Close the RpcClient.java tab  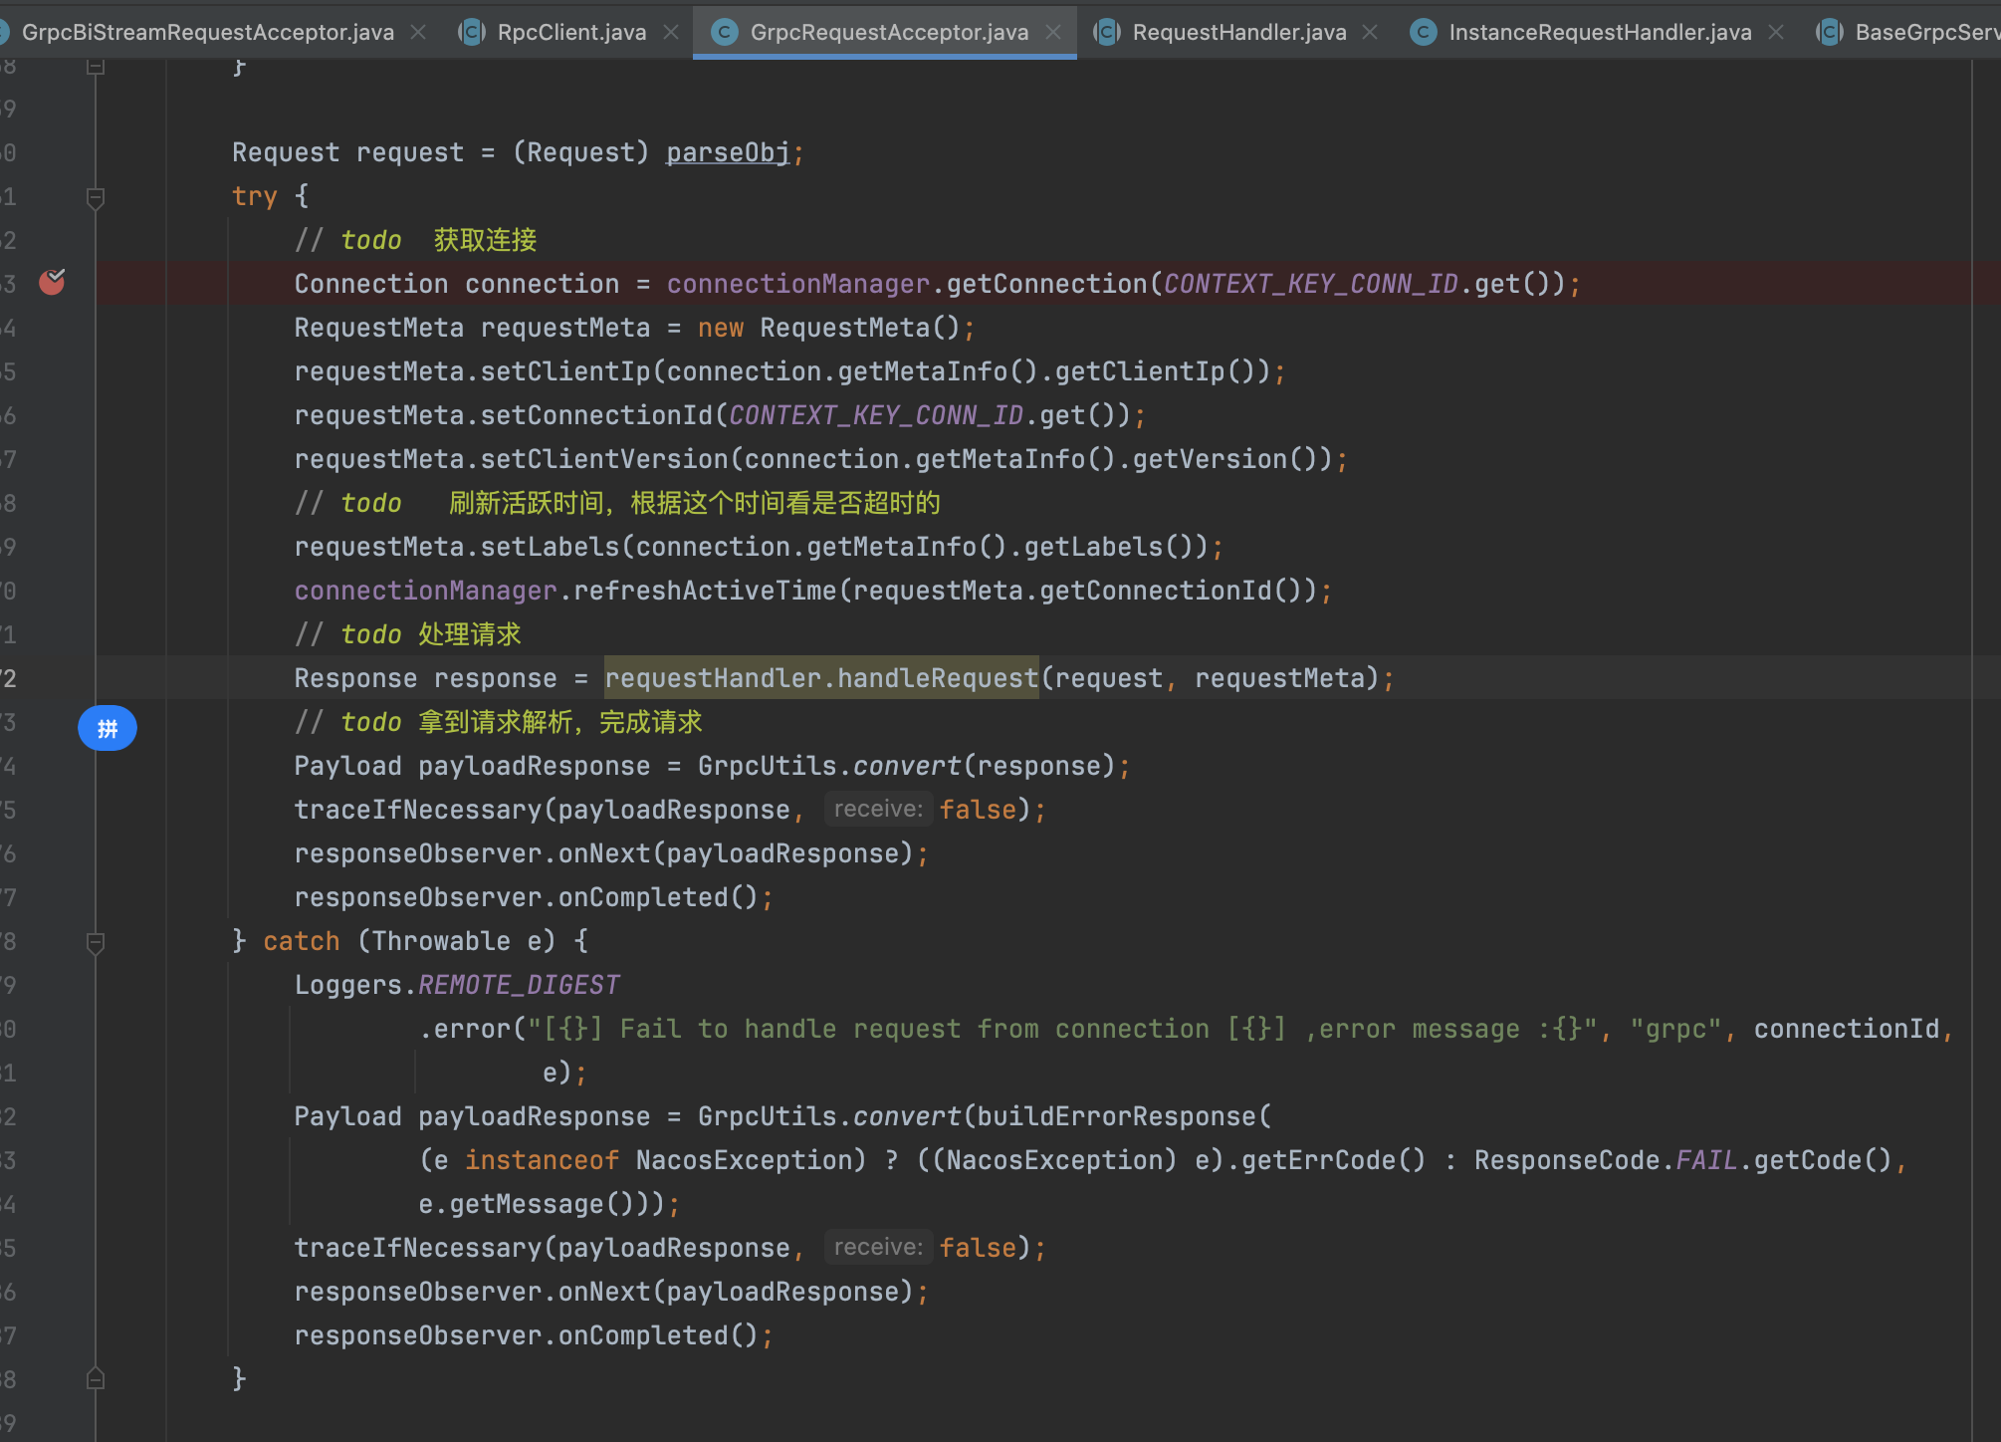pos(671,32)
